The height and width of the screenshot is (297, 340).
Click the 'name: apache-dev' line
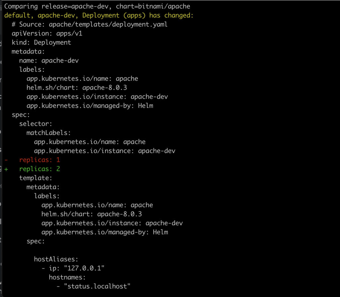(x=49, y=60)
